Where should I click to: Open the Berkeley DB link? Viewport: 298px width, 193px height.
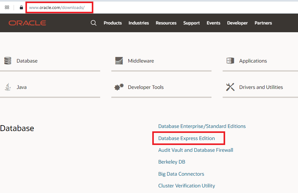171,162
